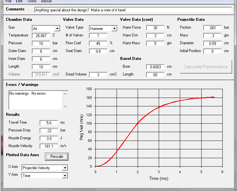The height and width of the screenshot is (191, 237).
Task: Select the chamber Pressure input field
Action: click(41, 43)
